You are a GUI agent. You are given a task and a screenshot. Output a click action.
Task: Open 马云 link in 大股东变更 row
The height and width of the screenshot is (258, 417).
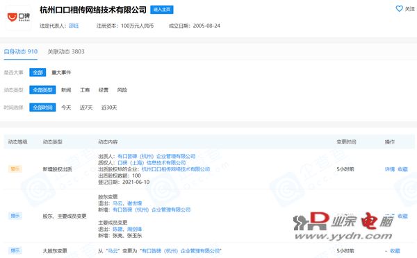point(113,251)
